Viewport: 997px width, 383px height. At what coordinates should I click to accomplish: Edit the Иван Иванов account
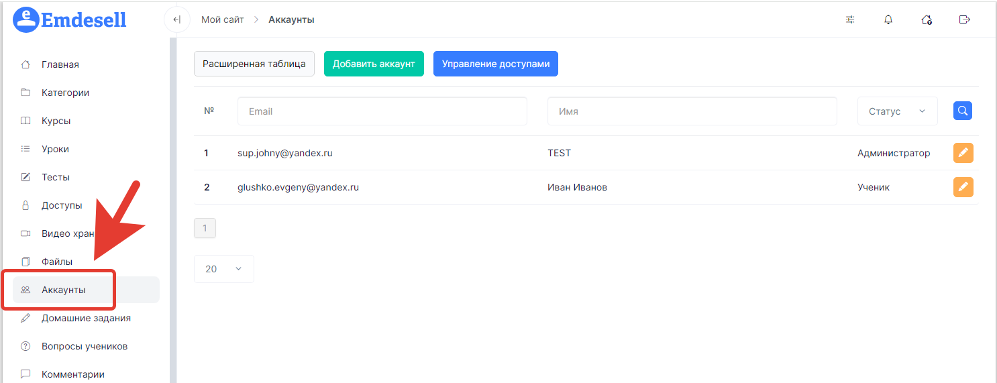(963, 187)
